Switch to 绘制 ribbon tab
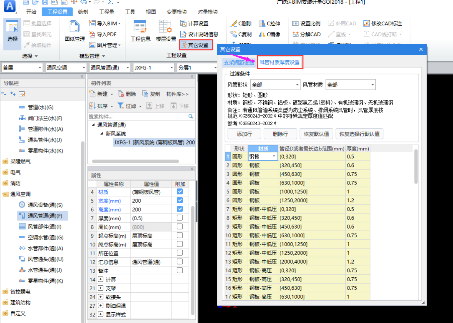Viewport: 453px width, 323px height. coord(83,12)
